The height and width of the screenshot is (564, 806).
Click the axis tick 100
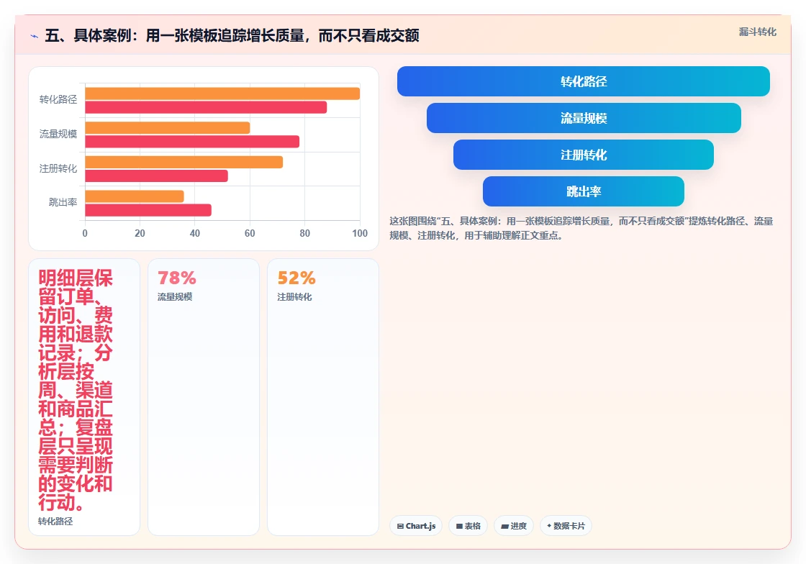(360, 233)
